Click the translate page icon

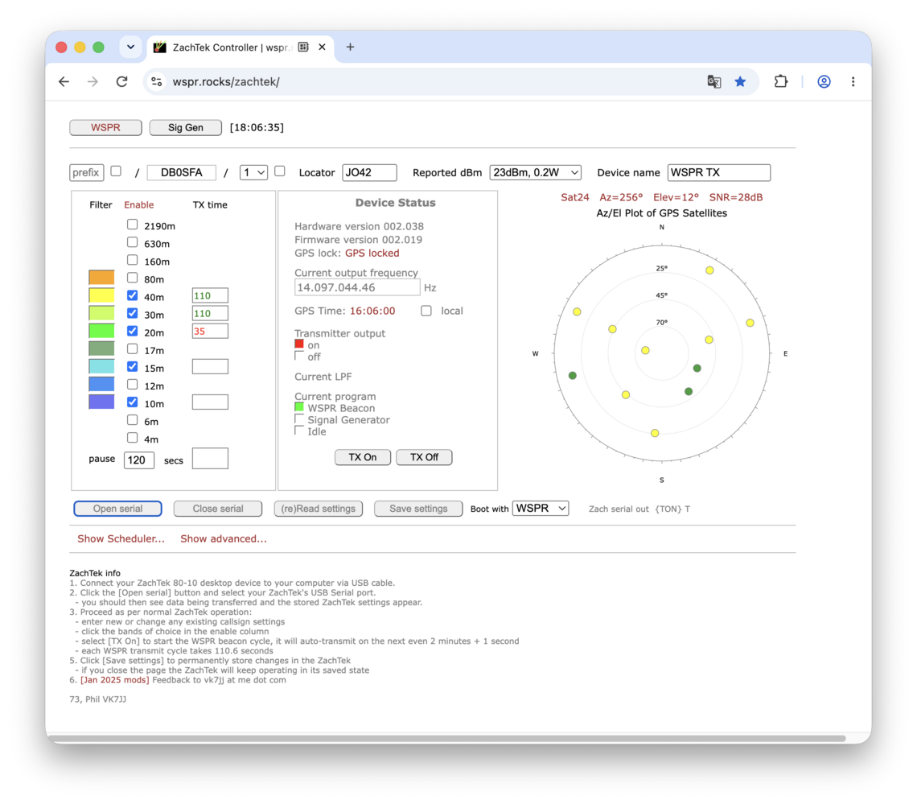714,82
